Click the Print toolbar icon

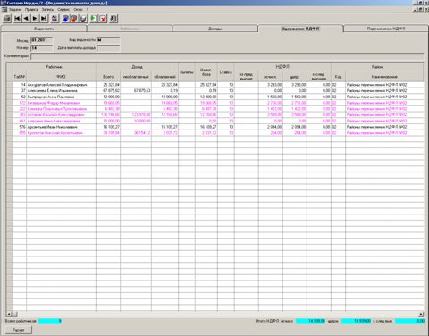[7, 19]
